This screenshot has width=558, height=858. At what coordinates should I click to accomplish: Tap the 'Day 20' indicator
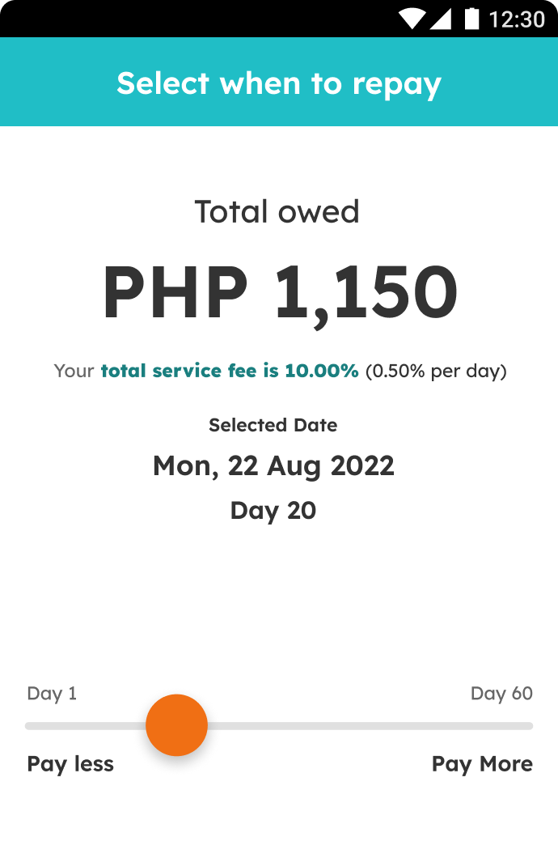273,511
